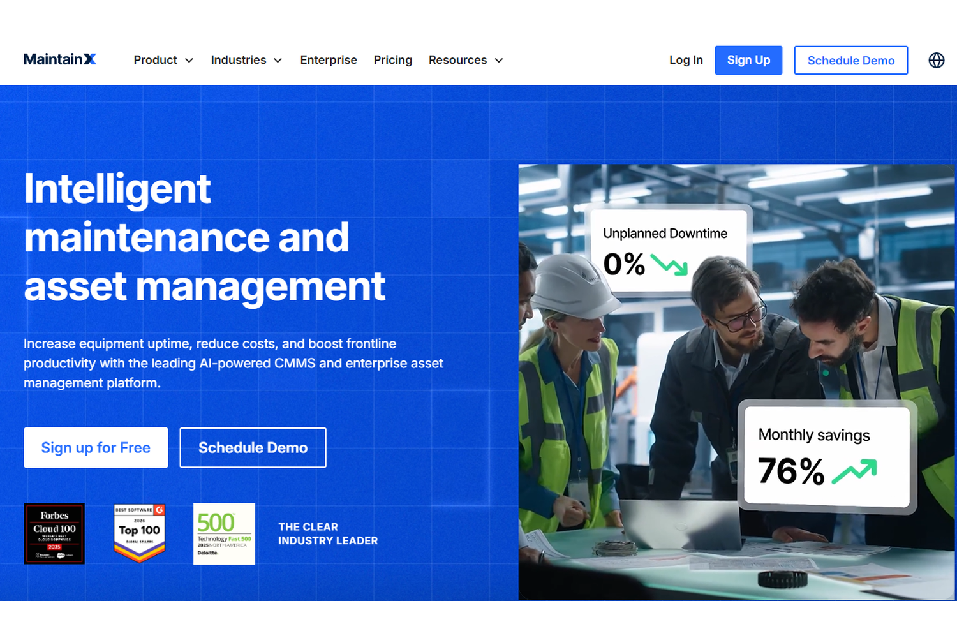Click Schedule Demo below the hero text
This screenshot has height=638, width=957.
tap(253, 448)
